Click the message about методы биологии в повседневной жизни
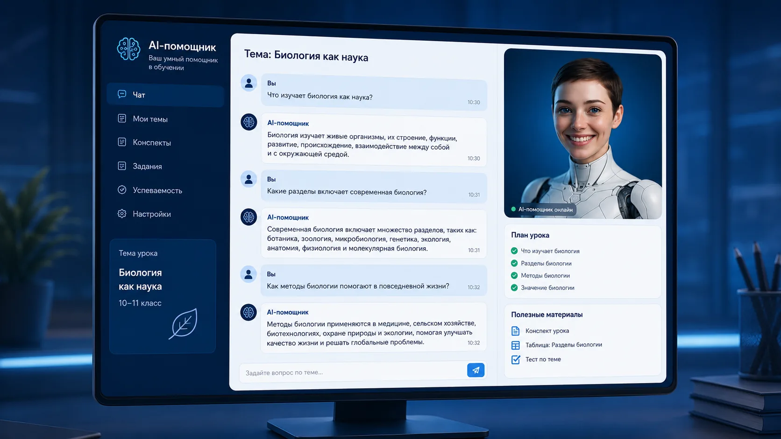781x439 pixels. (x=374, y=281)
